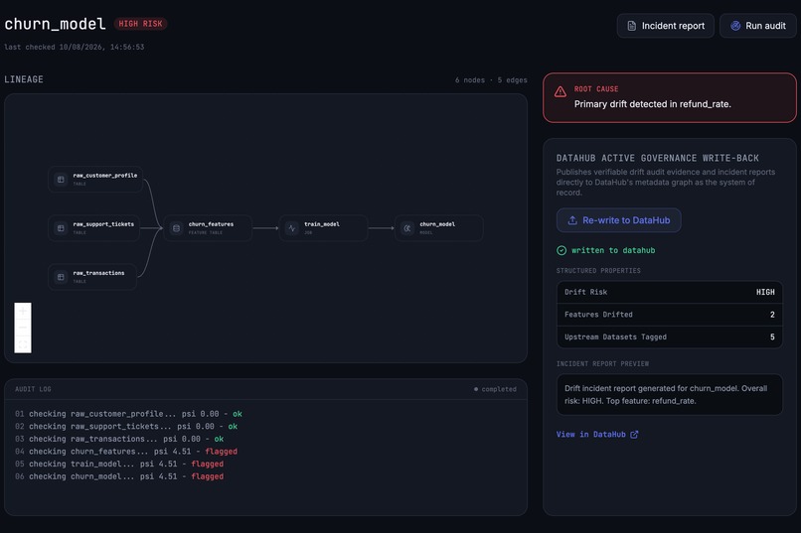The image size is (801, 533).
Task: Click audit log line 03 raw_transactions
Action: [119, 439]
